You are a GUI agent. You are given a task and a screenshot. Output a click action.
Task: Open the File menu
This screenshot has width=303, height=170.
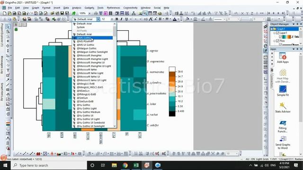coord(9,8)
